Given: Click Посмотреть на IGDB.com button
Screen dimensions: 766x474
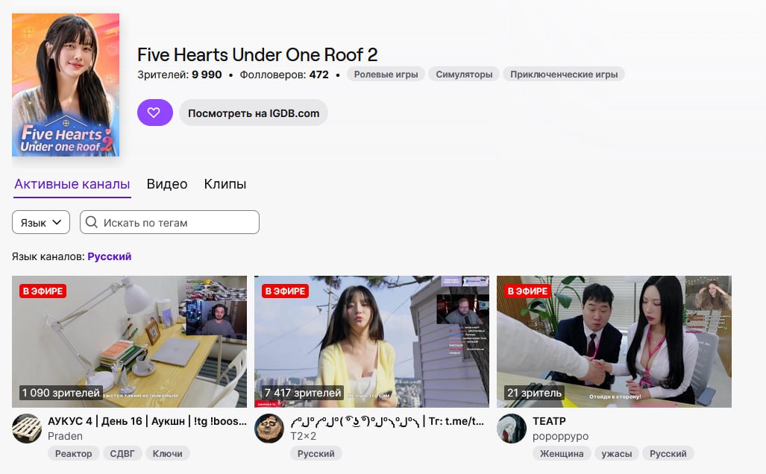Looking at the screenshot, I should 254,113.
